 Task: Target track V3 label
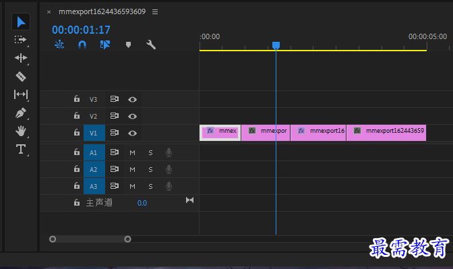(93, 99)
